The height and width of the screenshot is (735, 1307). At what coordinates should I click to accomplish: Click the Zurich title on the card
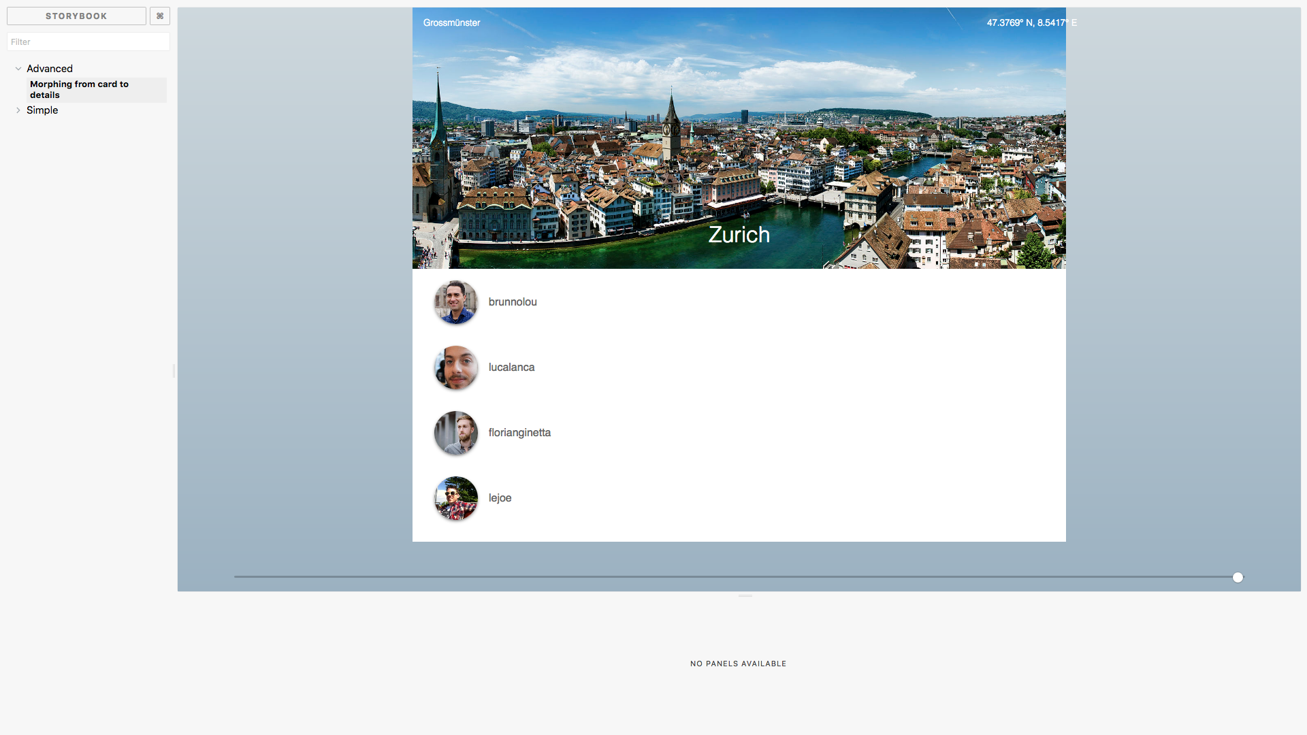(x=739, y=235)
